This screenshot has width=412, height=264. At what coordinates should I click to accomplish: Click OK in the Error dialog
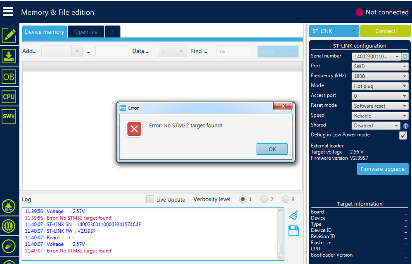272,149
